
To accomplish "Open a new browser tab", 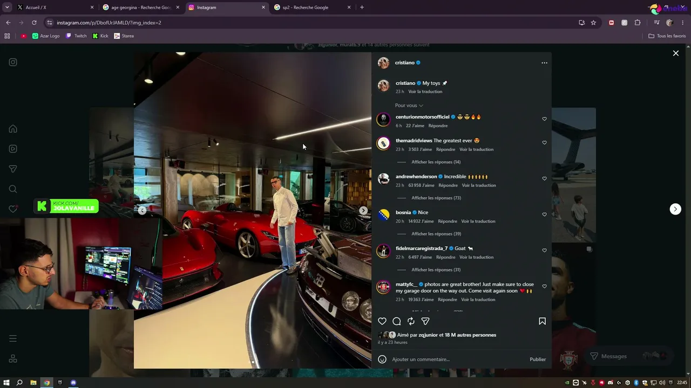I will pyautogui.click(x=362, y=8).
